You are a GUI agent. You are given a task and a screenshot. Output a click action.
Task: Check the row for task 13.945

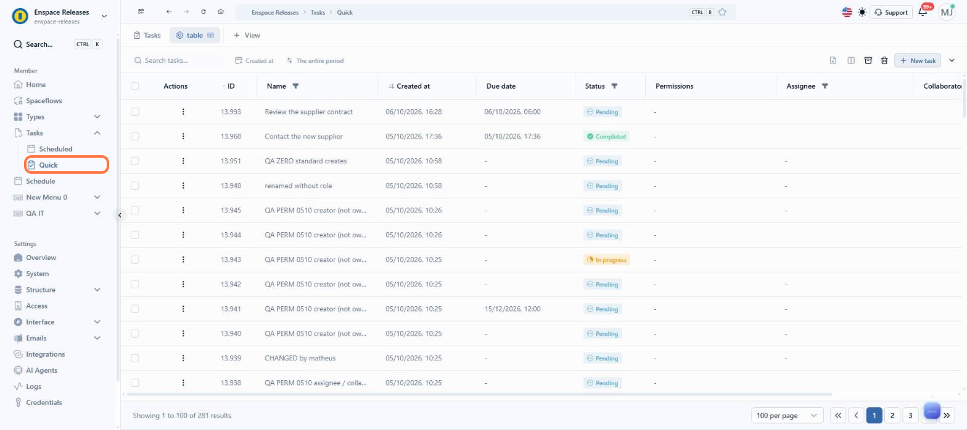tap(135, 210)
